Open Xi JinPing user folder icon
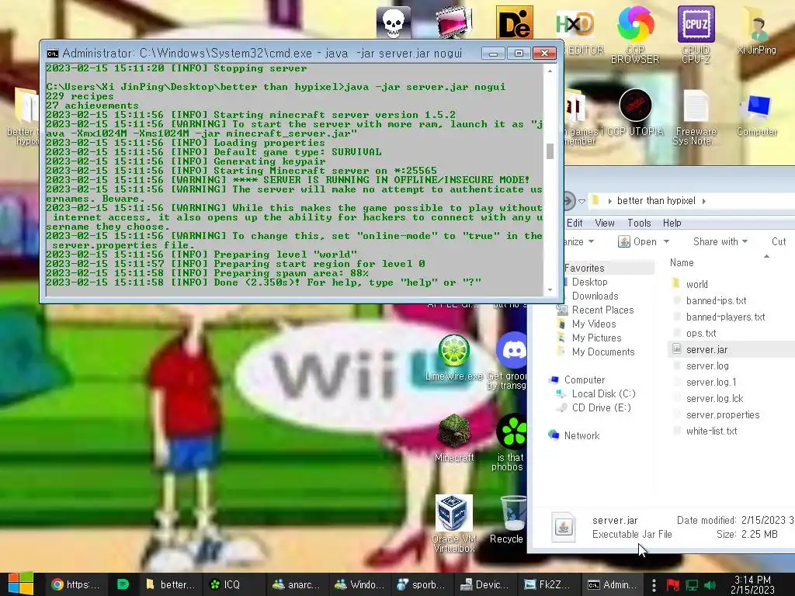The height and width of the screenshot is (596, 795). [756, 30]
